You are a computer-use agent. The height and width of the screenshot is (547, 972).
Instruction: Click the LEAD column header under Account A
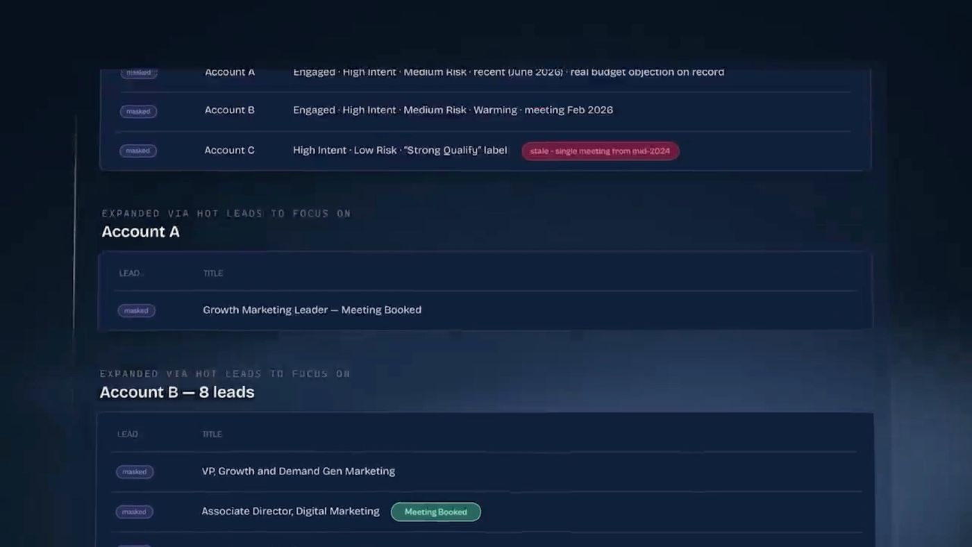point(129,273)
